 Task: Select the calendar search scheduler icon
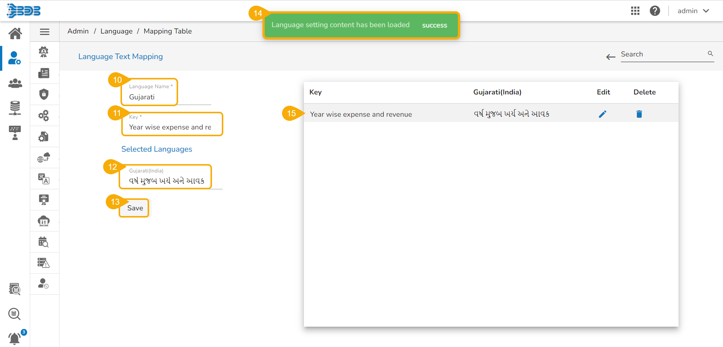pos(44,242)
